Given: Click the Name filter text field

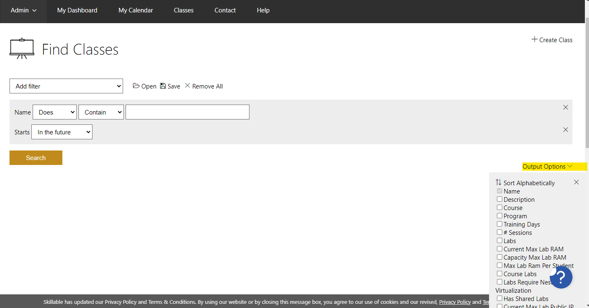Looking at the screenshot, I should point(188,112).
